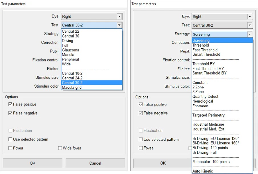
Task: Select Smart Threshold BY strategy
Action: (222, 73)
